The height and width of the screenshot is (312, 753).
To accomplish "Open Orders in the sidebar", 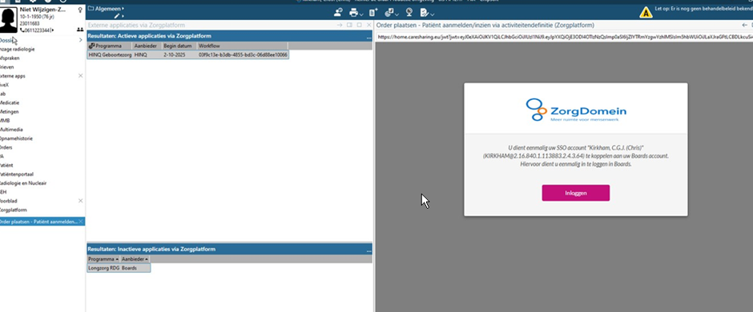I will (x=6, y=147).
